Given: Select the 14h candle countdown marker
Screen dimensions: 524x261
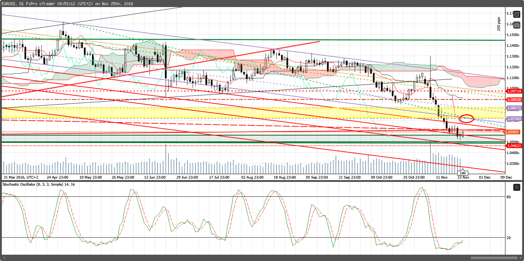Looking at the screenshot, I should (463, 173).
